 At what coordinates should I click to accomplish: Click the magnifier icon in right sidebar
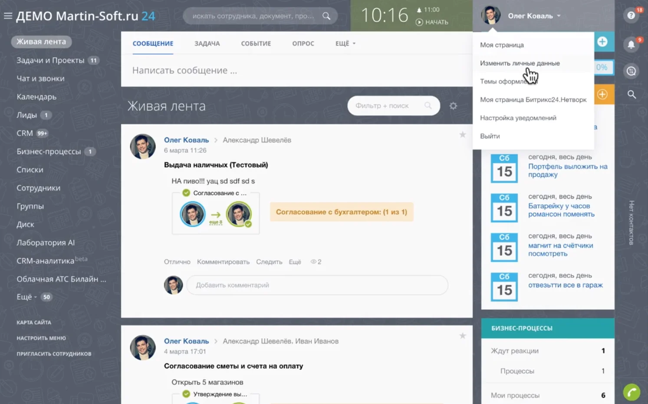coord(632,95)
